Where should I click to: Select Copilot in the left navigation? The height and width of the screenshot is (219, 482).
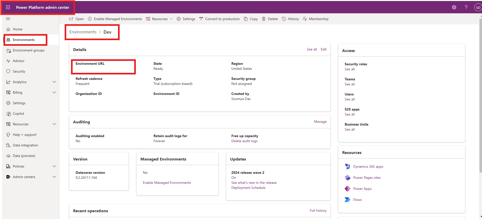18,114
